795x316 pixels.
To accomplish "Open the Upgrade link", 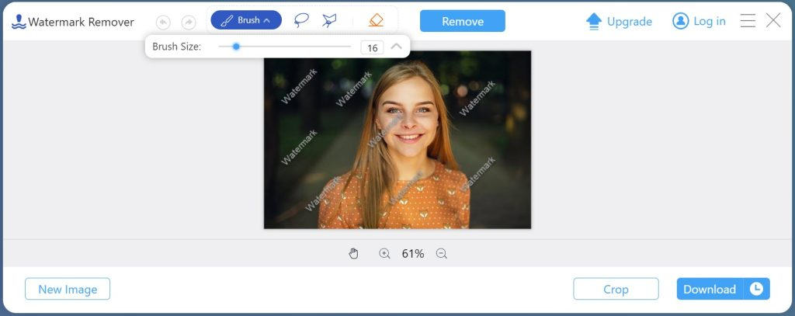I will [x=629, y=21].
